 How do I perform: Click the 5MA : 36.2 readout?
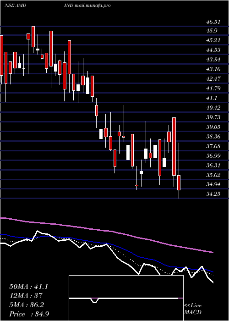(27, 305)
